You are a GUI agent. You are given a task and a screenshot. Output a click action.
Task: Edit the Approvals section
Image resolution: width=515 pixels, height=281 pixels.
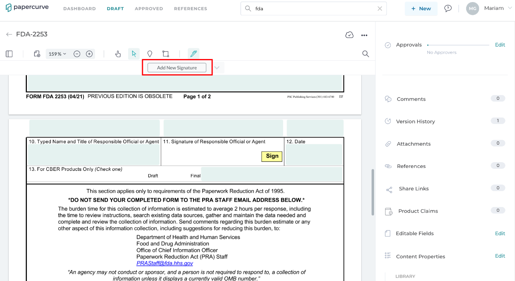[500, 45]
